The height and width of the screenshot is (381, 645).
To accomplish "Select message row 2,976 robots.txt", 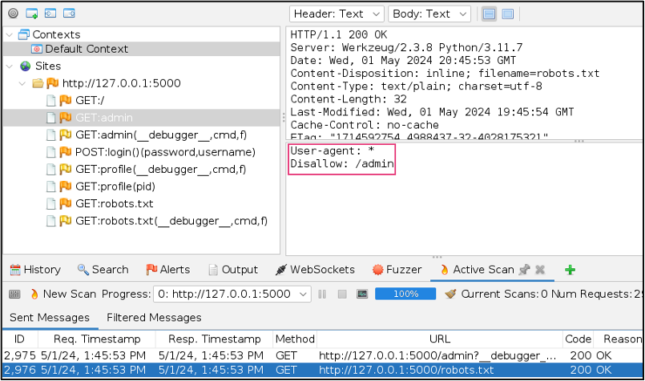I will coord(322,370).
